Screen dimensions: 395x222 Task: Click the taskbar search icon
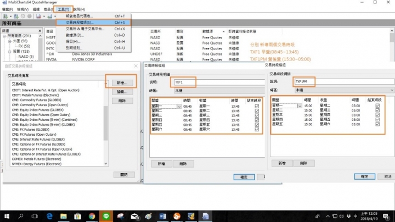[x=21, y=216]
